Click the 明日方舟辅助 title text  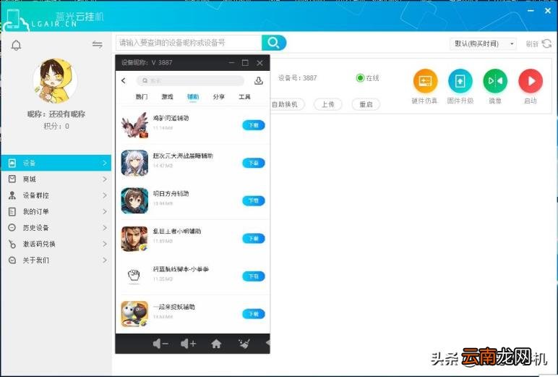(171, 193)
